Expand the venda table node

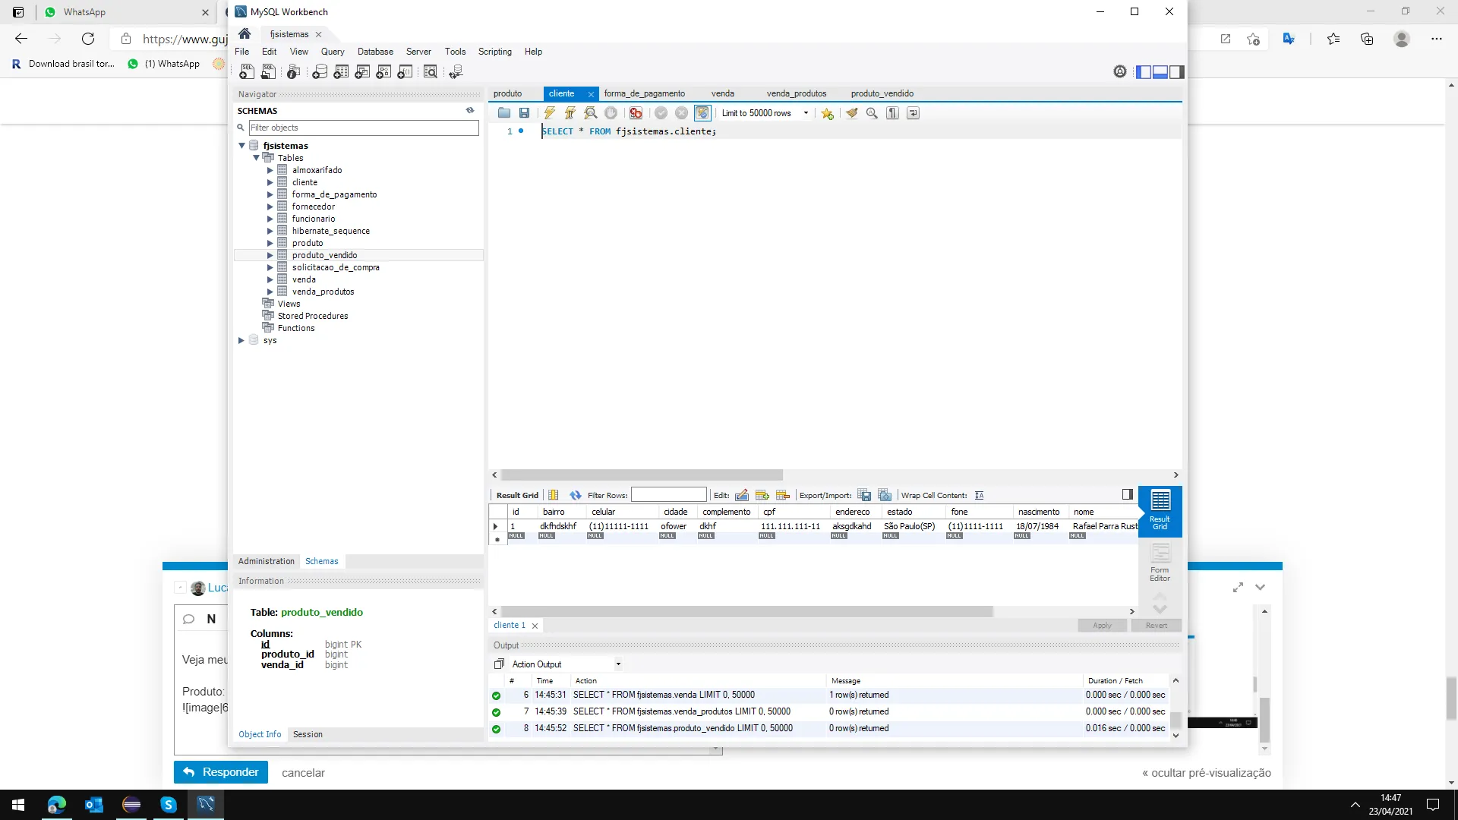pos(270,279)
